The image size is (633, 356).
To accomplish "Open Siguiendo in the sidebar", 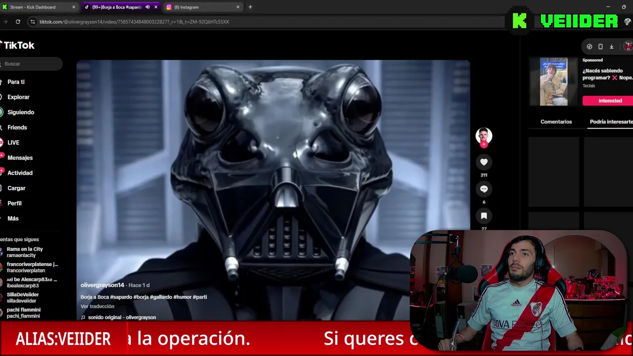I will [x=21, y=112].
